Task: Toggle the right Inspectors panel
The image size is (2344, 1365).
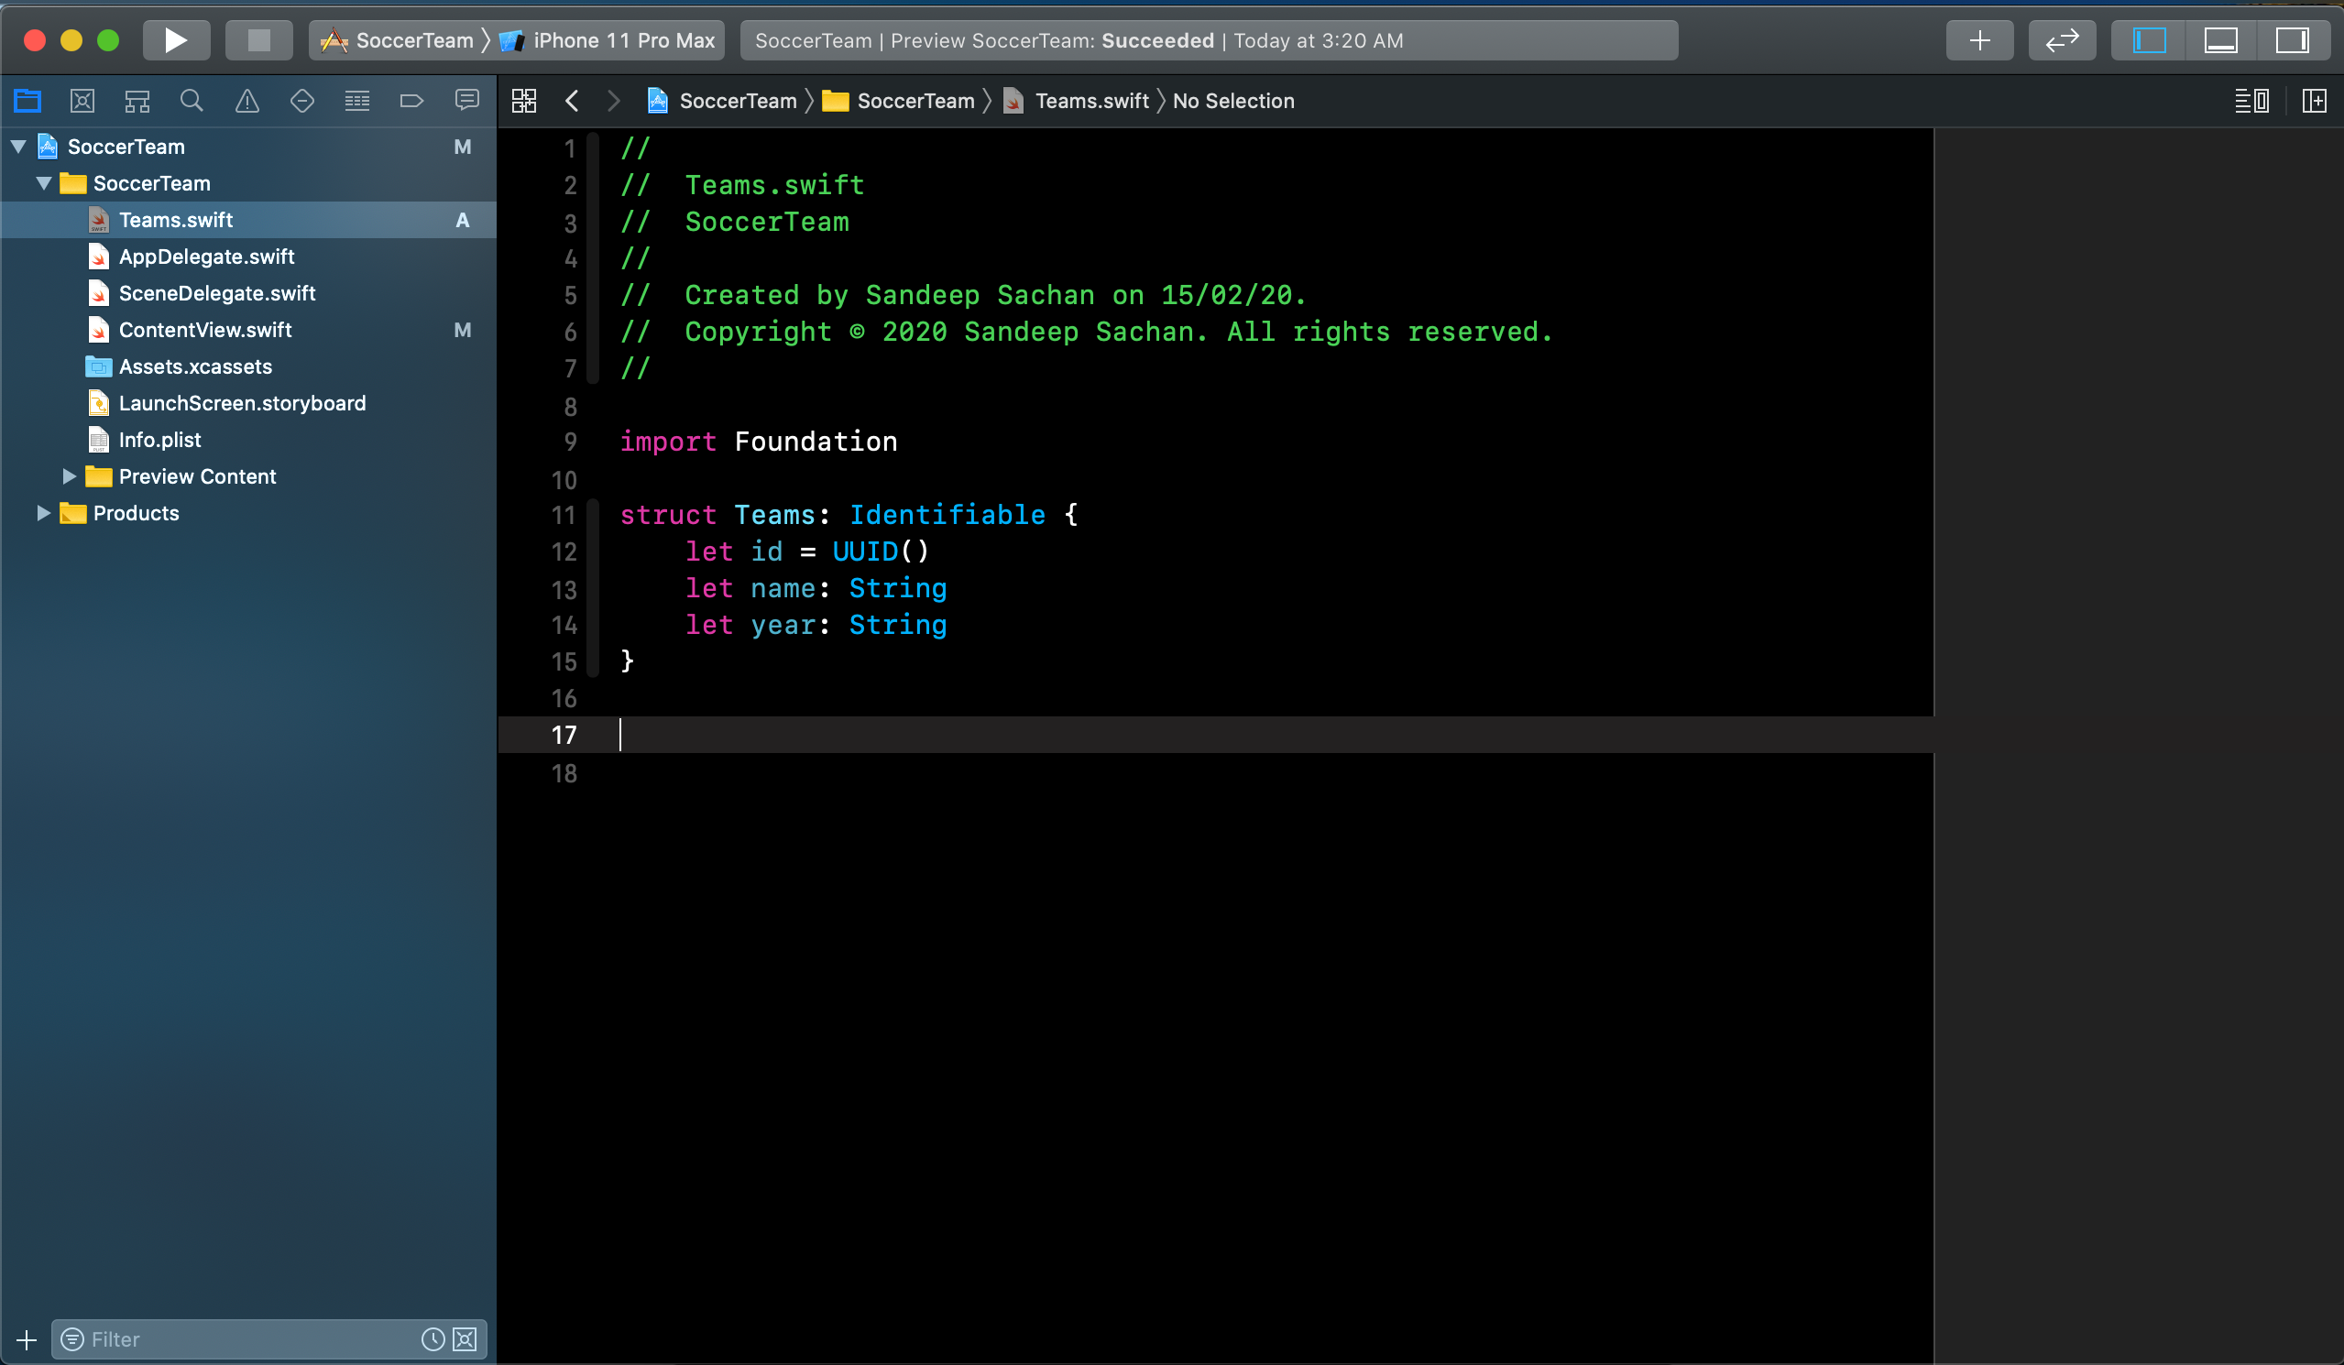Action: tap(2292, 40)
